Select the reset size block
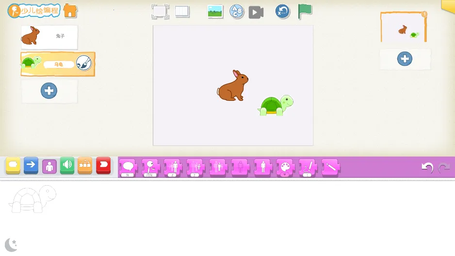455x256 pixels. pyautogui.click(x=218, y=167)
